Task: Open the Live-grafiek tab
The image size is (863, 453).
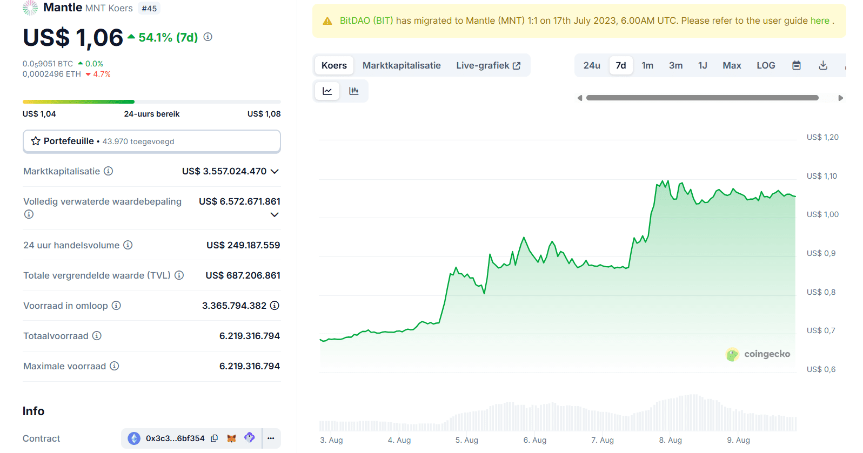Action: [487, 65]
